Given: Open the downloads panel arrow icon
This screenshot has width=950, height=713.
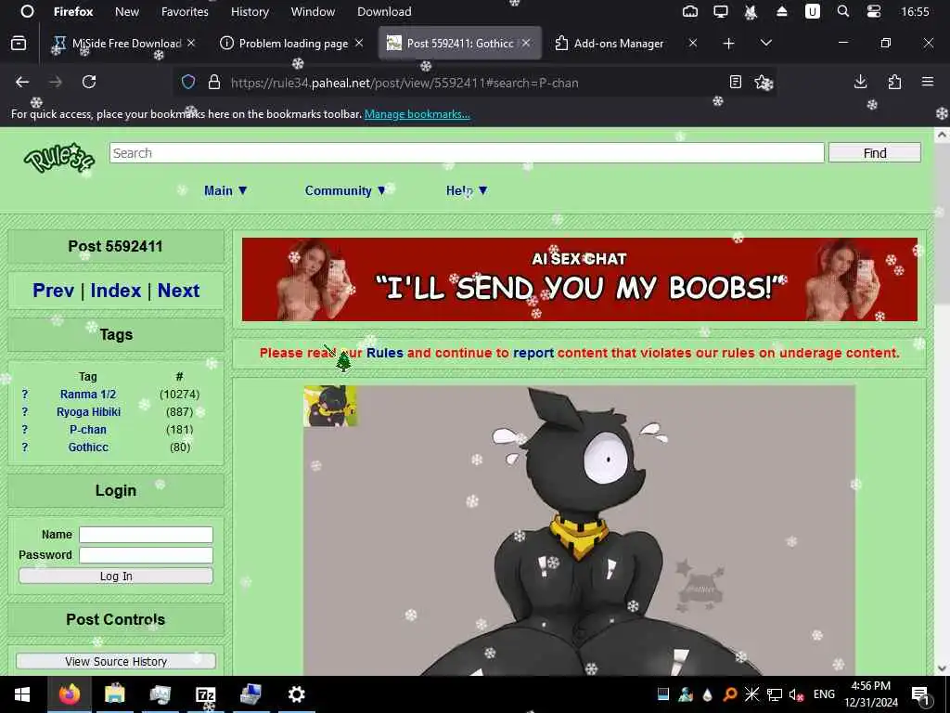Looking at the screenshot, I should click(860, 82).
